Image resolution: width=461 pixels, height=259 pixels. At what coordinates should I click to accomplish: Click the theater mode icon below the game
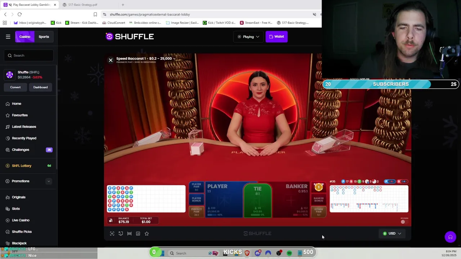pyautogui.click(x=121, y=233)
